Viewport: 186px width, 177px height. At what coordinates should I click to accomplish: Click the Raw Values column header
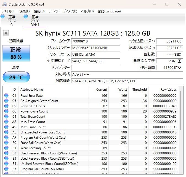coord(163,90)
